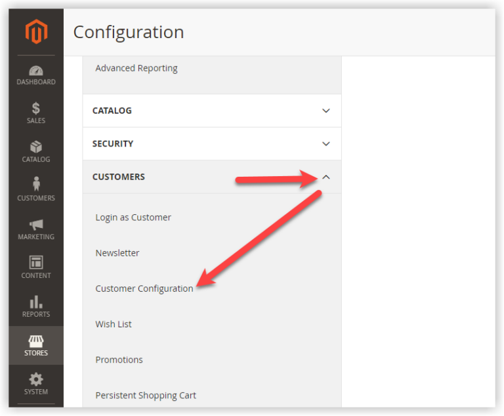The image size is (504, 416).
Task: Click the Magento logo icon
Action: click(x=36, y=32)
